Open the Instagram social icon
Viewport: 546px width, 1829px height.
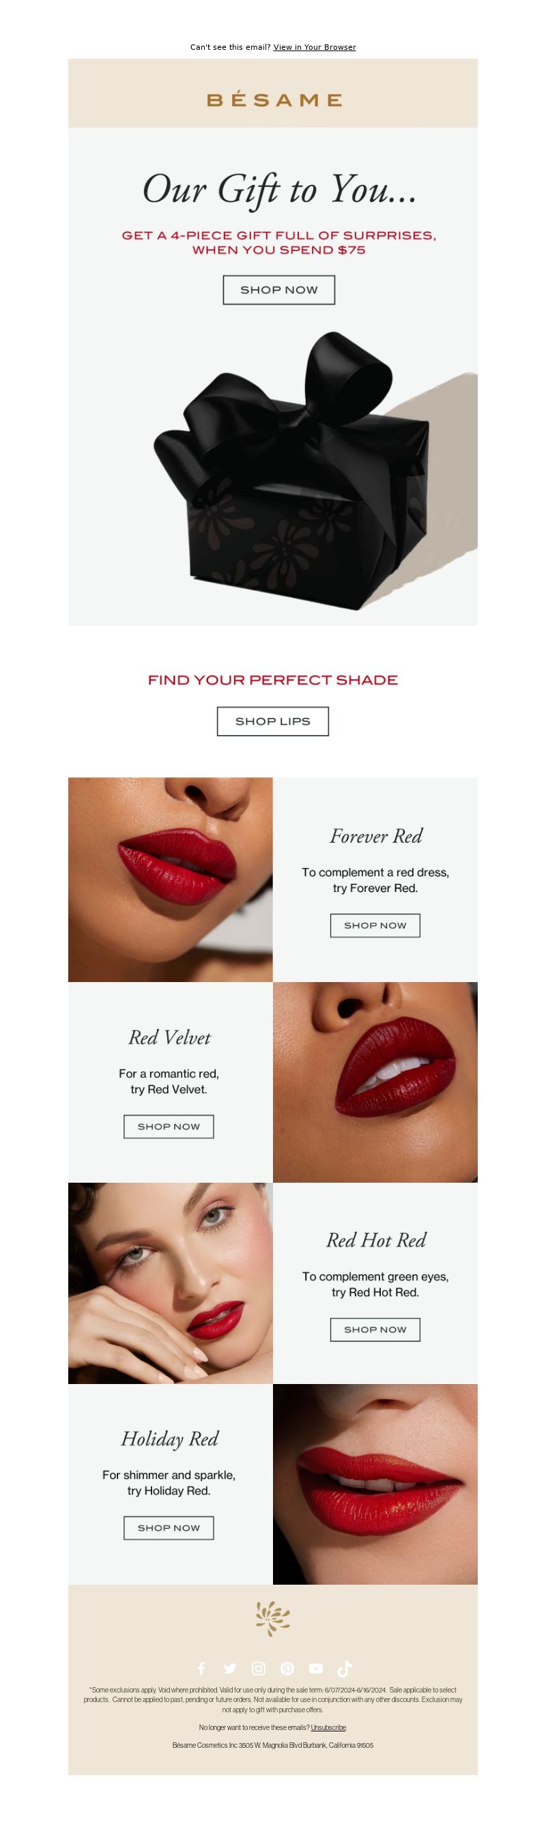[259, 1669]
